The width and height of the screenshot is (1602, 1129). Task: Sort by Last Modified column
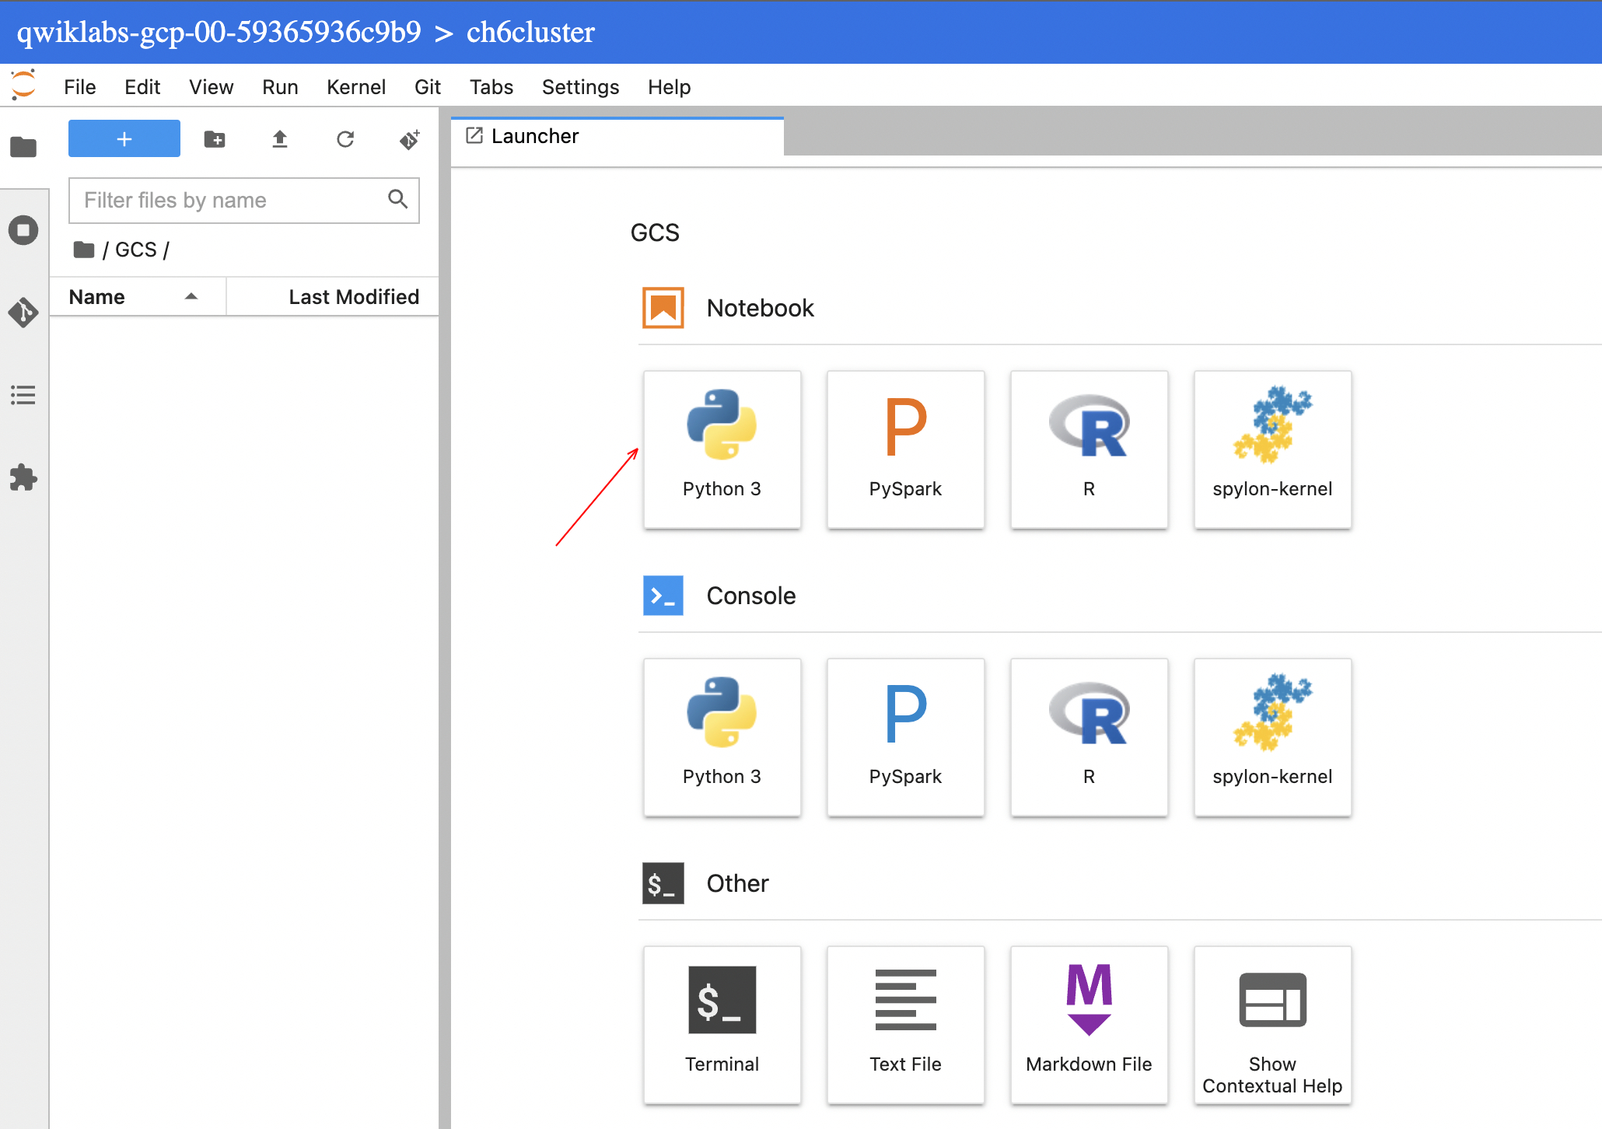[x=353, y=297]
